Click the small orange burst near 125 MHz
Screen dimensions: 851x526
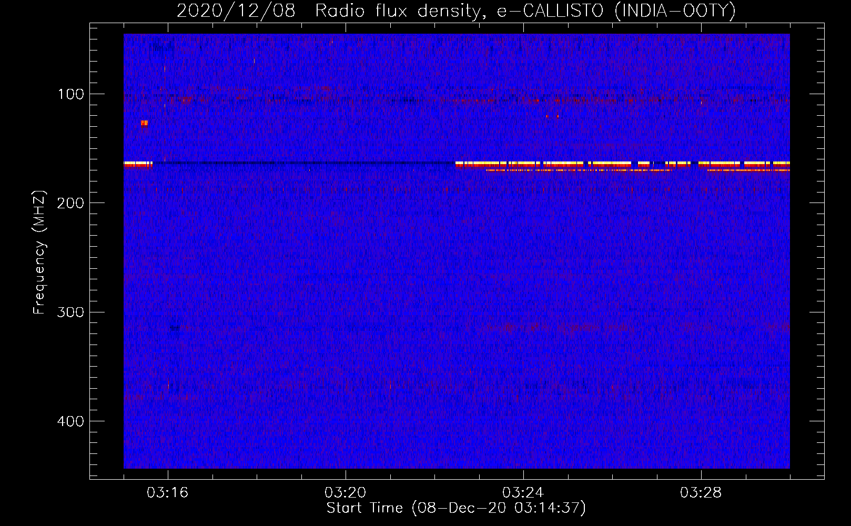(x=144, y=123)
